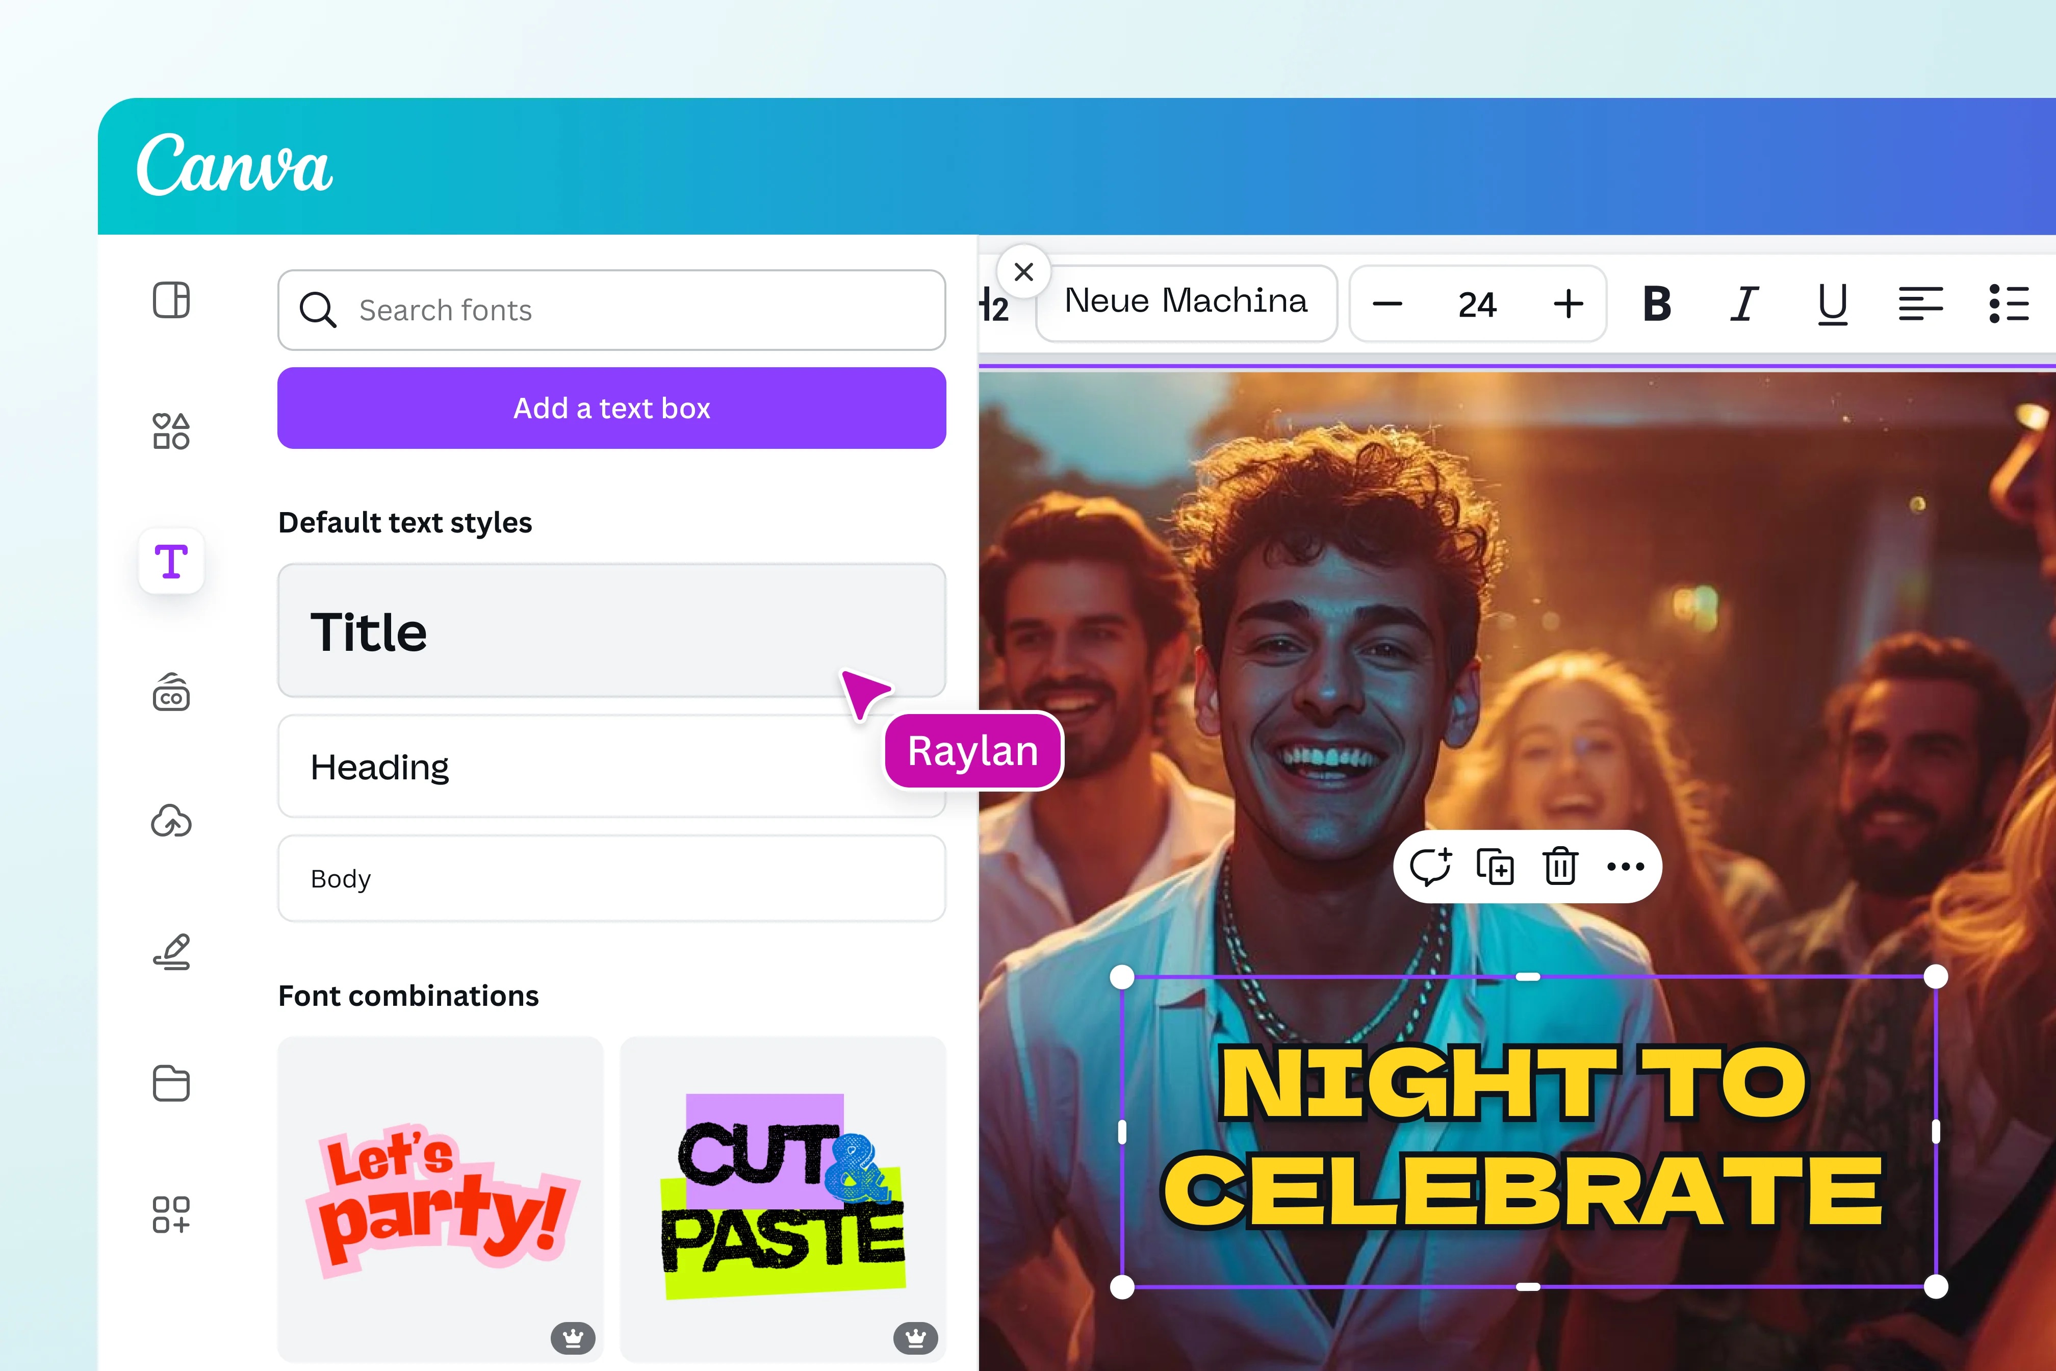Add a Body text style
2056x1371 pixels.
point(612,879)
